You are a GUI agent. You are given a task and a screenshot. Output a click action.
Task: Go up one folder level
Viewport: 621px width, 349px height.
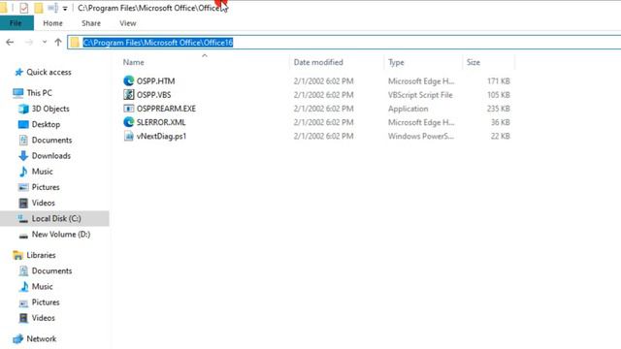(x=58, y=42)
